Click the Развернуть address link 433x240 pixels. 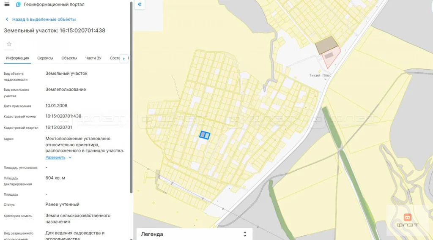point(55,158)
